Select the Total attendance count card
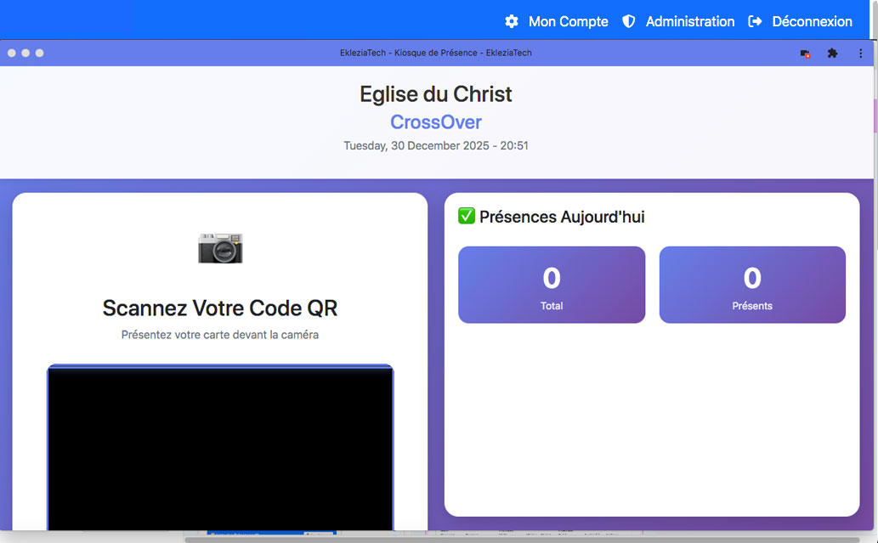The height and width of the screenshot is (543, 878). (x=552, y=285)
